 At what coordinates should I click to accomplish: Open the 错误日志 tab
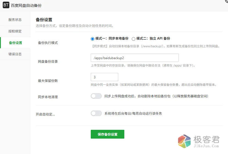point(15,54)
